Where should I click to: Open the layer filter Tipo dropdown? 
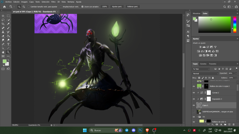(201, 69)
